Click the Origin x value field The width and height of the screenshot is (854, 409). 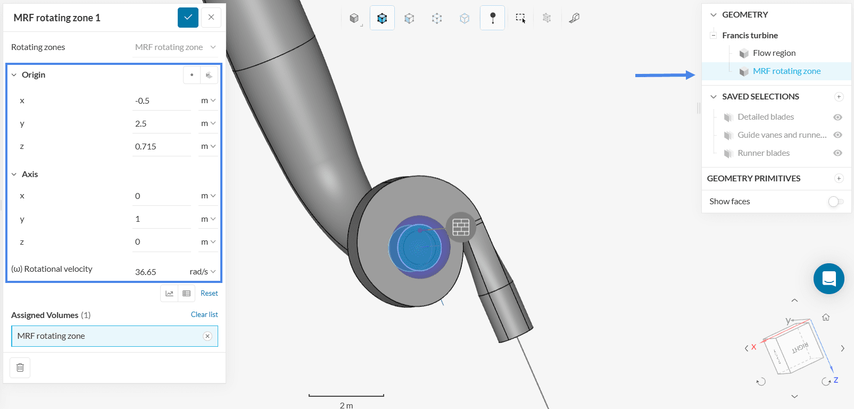pyautogui.click(x=161, y=101)
